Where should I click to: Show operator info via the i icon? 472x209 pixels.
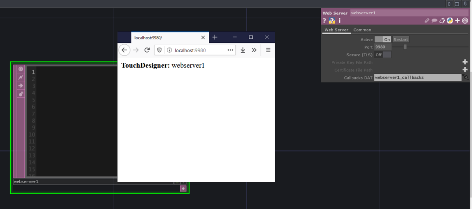[340, 21]
